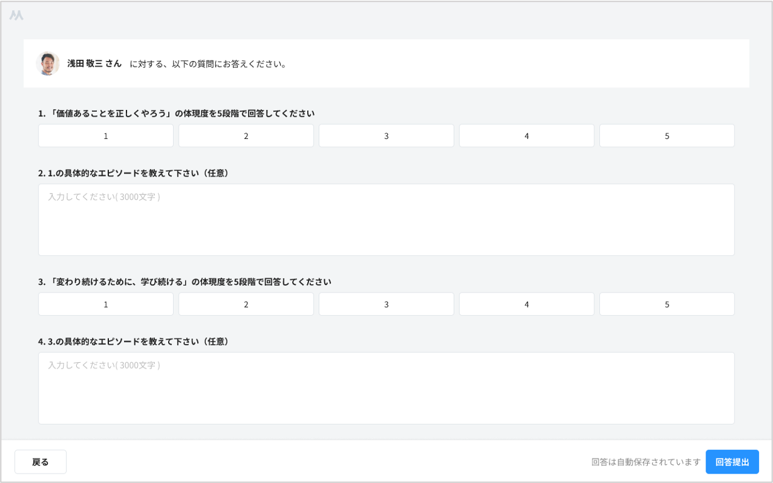
Task: Click question 1 label about 価値あることを正しくやろう
Action: 176,113
